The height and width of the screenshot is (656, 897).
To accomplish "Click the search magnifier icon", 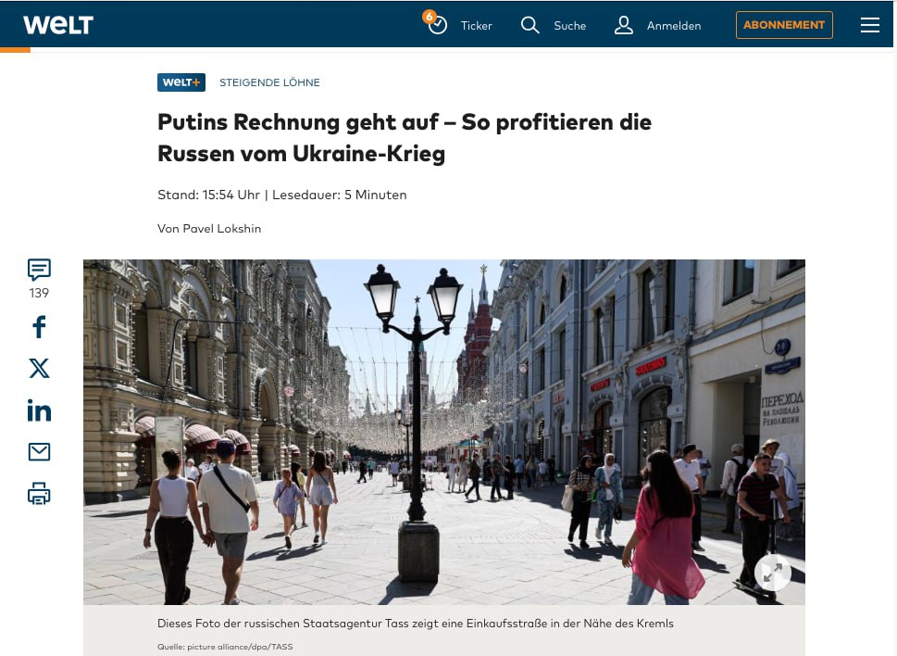I will 529,25.
